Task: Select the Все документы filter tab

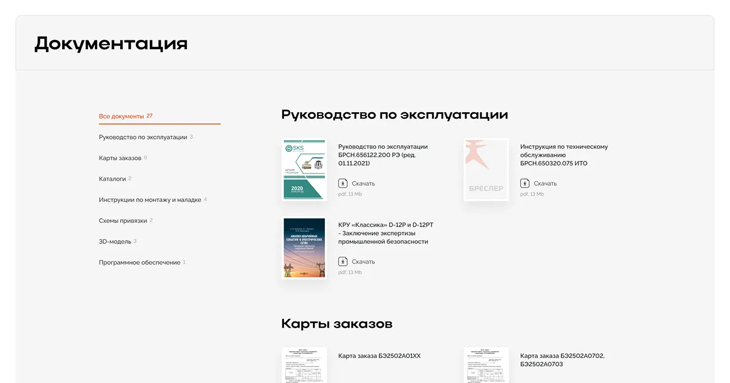Action: pos(121,116)
